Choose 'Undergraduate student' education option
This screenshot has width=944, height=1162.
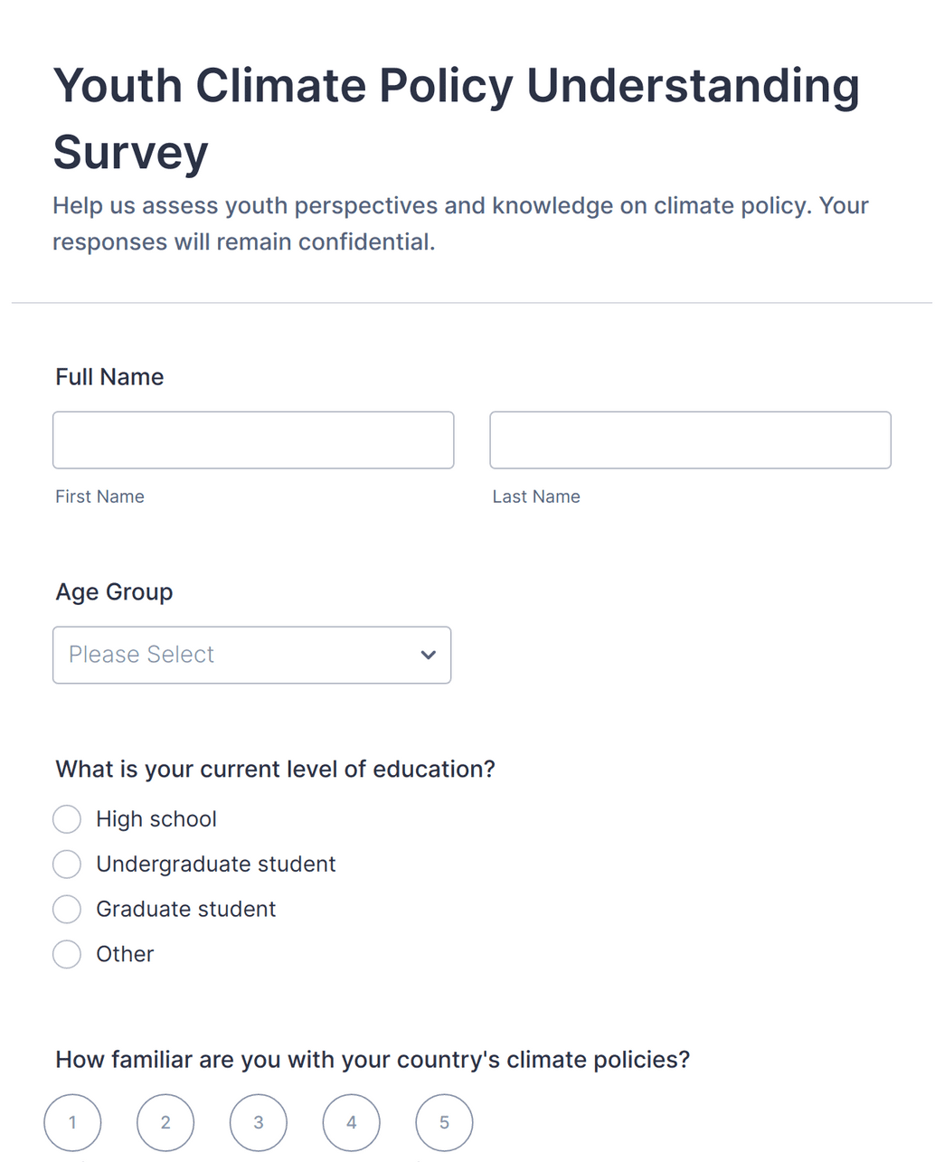pyautogui.click(x=67, y=864)
